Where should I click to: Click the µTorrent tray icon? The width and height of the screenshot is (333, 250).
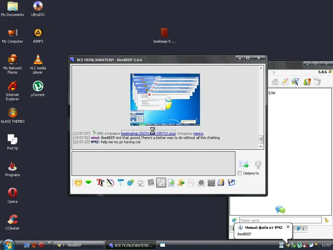tap(300, 245)
